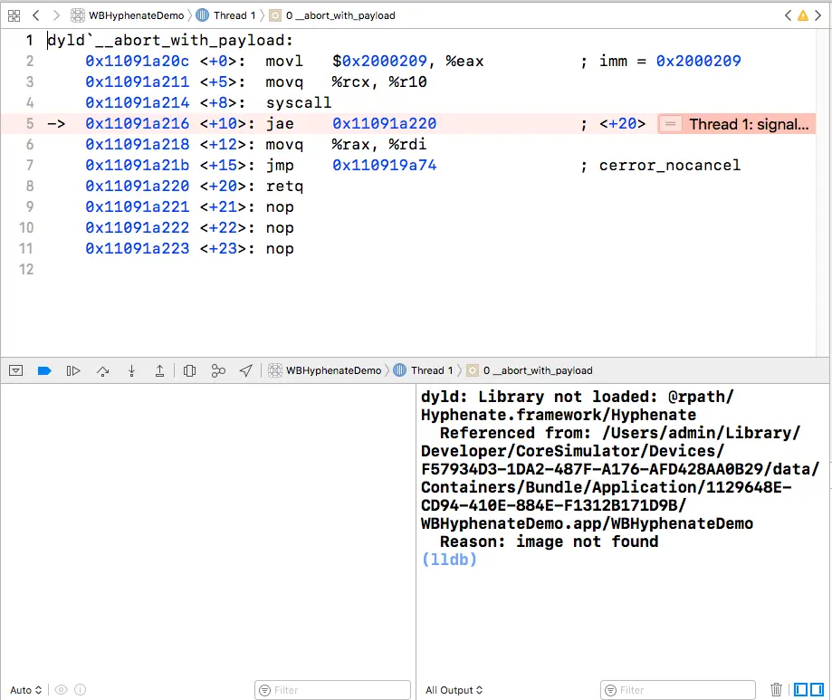Toggle the console pane visibility
Image resolution: width=832 pixels, height=700 pixels.
(x=818, y=689)
